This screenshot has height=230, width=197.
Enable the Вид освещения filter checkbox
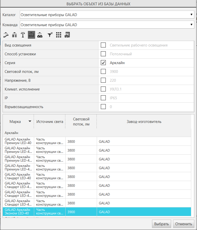[x=103, y=45]
